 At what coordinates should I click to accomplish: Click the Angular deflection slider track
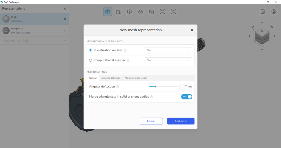click(x=163, y=87)
